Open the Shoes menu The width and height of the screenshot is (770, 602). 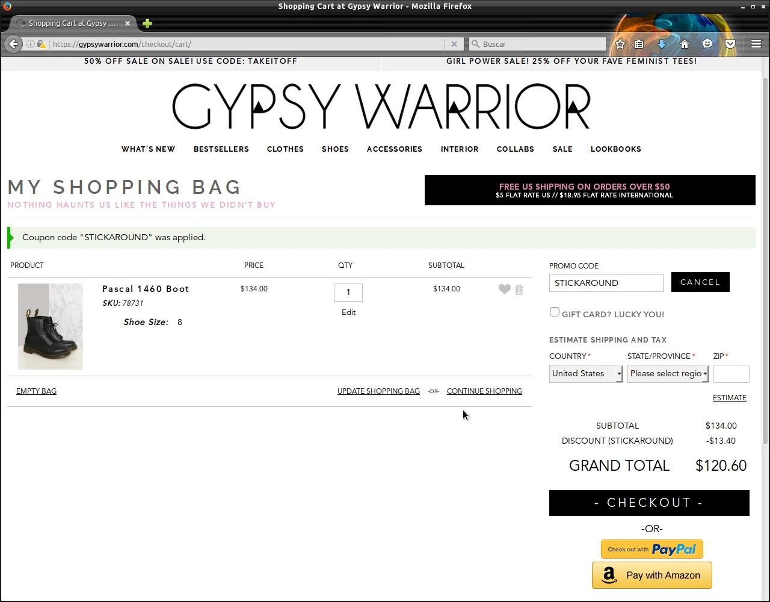coord(335,149)
